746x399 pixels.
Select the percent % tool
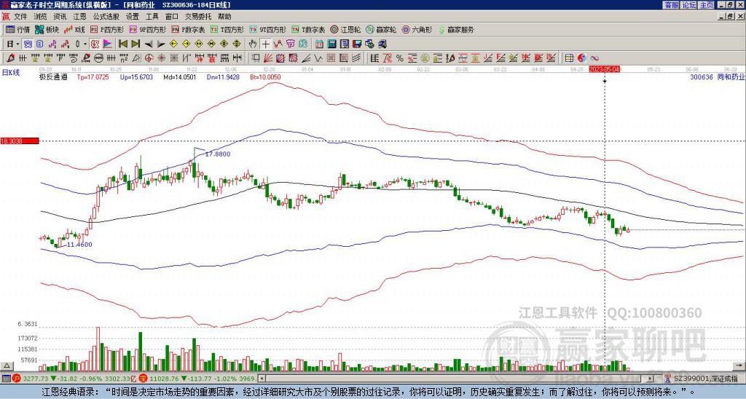(400, 58)
